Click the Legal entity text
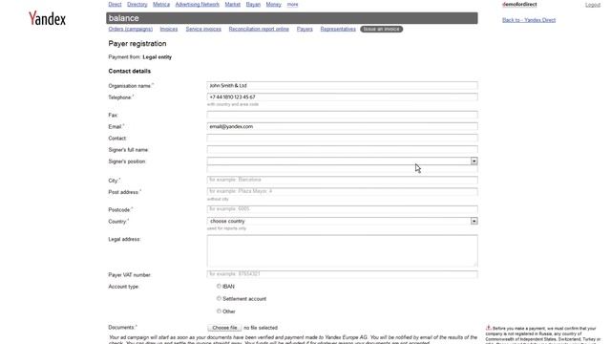 [x=157, y=57]
